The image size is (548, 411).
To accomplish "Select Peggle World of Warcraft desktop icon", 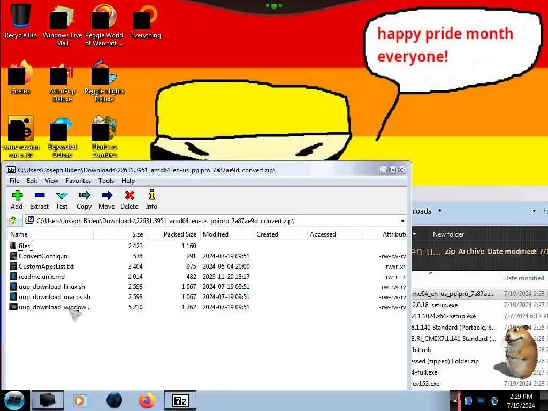I will [104, 25].
